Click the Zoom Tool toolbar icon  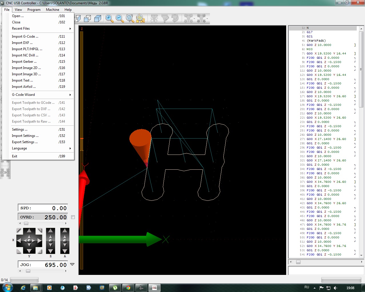(x=130, y=18)
